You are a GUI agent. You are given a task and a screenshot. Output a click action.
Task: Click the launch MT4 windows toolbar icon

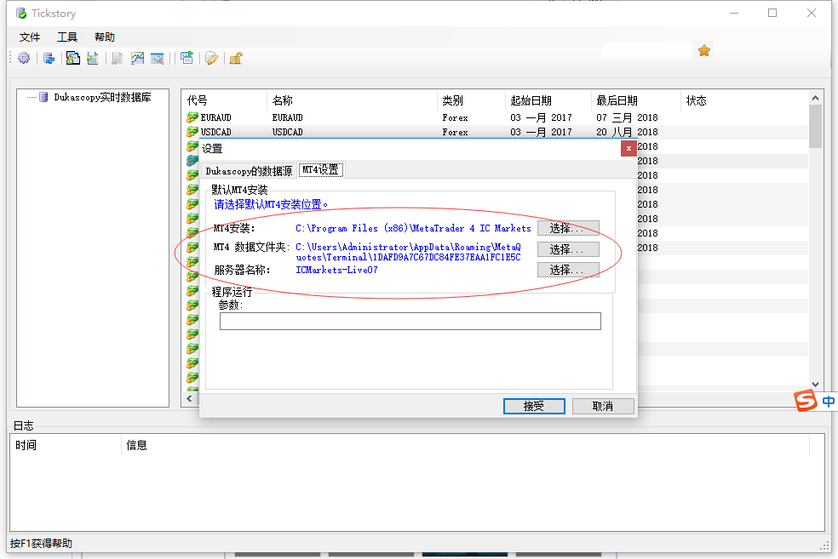[x=187, y=58]
